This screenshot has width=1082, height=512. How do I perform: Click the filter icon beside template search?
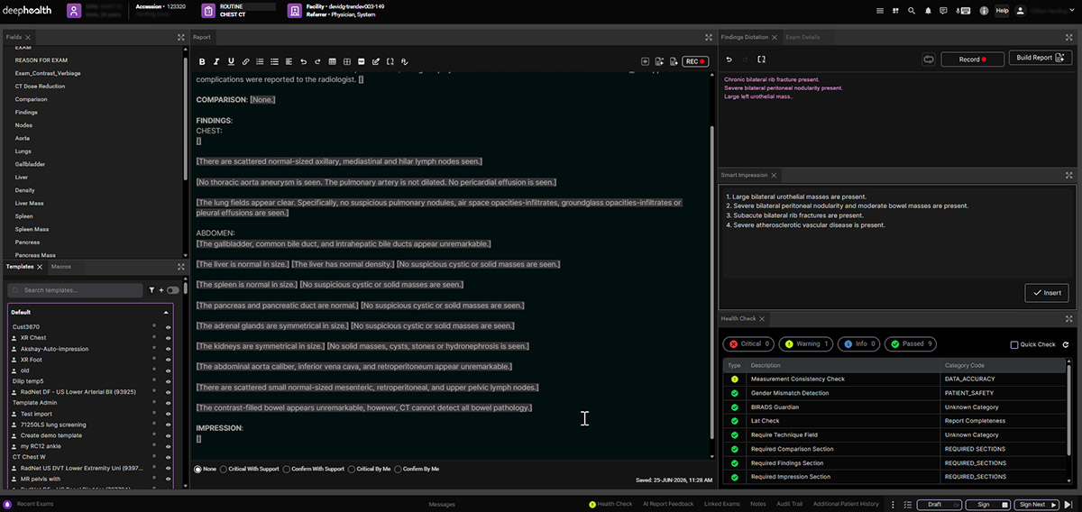[x=151, y=290]
